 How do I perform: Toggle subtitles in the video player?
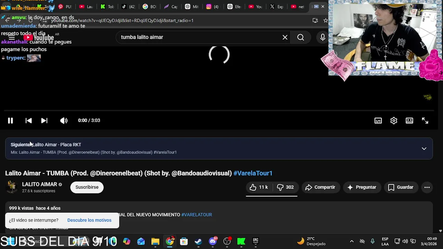click(x=378, y=120)
